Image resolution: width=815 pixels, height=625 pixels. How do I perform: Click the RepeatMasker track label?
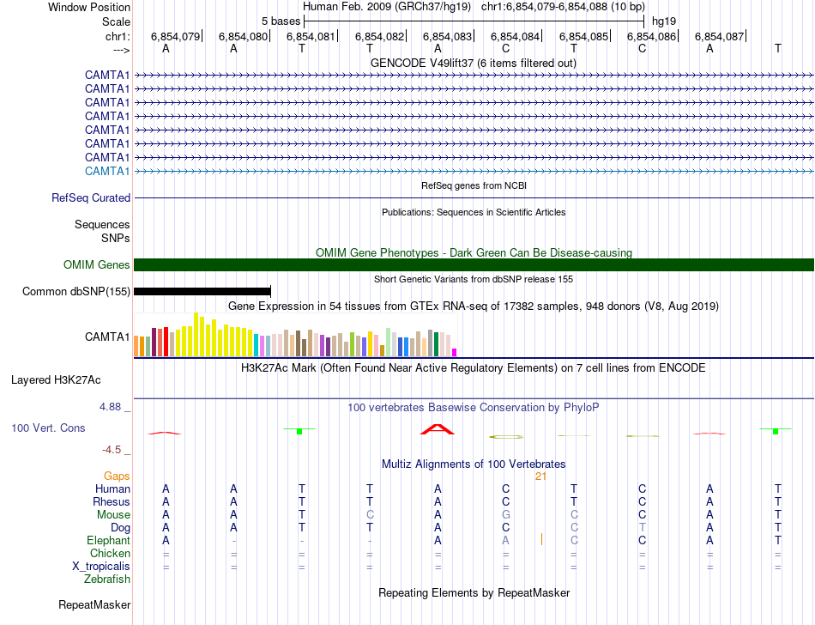94,604
